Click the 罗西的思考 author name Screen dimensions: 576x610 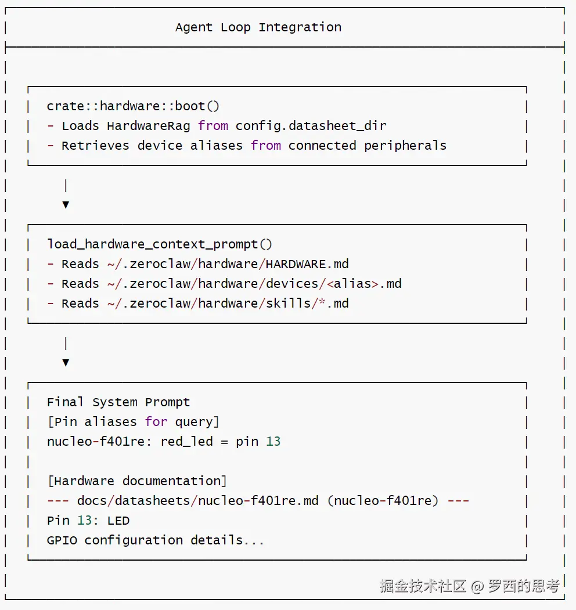click(x=524, y=586)
